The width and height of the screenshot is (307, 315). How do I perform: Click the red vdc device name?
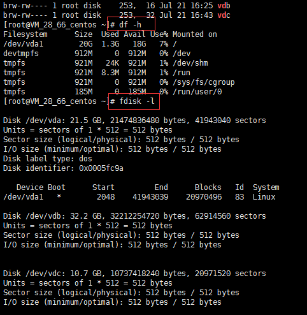[224, 15]
